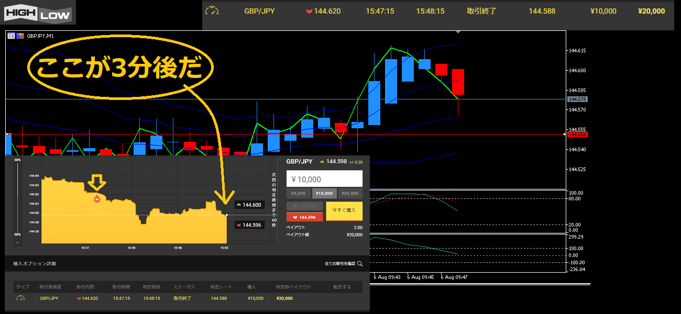The image size is (681, 314).
Task: Click the red 144.552 price line label
Action: pos(577,134)
